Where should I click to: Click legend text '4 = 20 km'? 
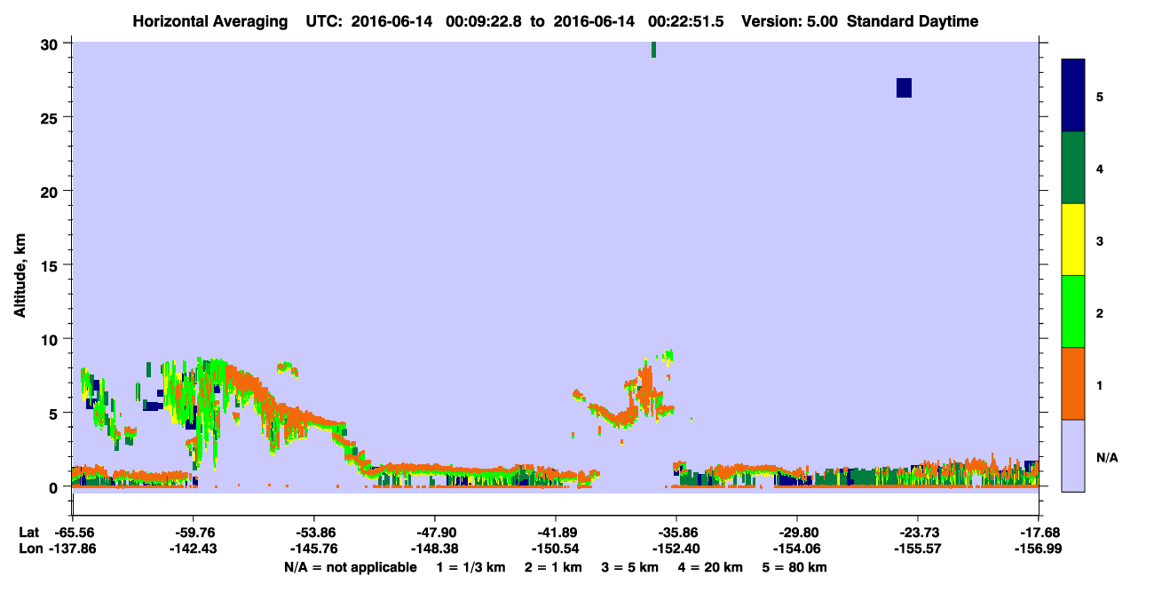pyautogui.click(x=712, y=567)
